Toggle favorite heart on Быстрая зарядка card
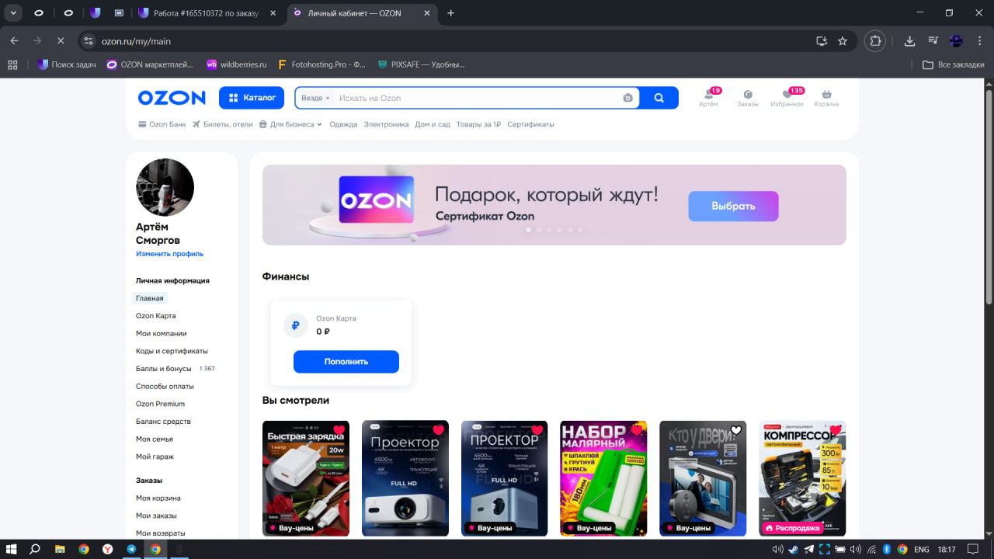The image size is (994, 559). [x=339, y=430]
